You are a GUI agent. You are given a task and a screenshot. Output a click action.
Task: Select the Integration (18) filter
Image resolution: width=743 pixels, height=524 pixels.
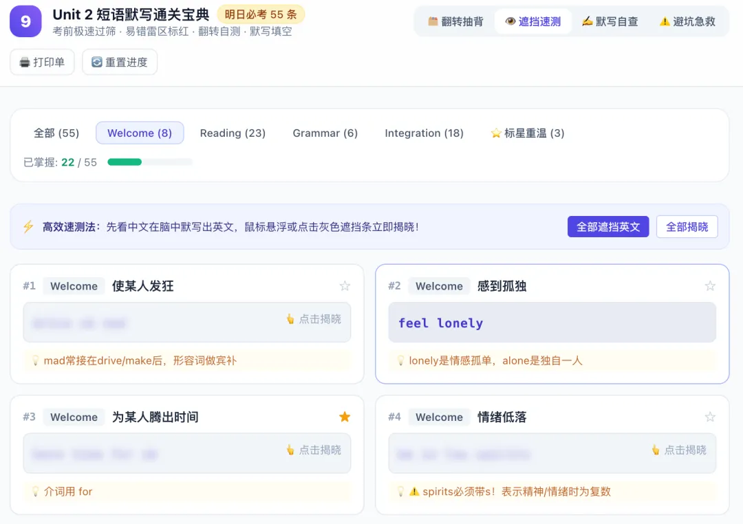coord(424,133)
